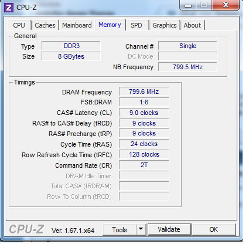Click the empty DRAM Idle Timer field
The width and height of the screenshot is (249, 244).
click(x=144, y=175)
